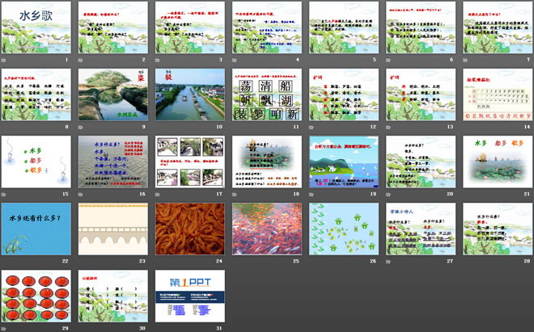Select slide 25 red fish photo

(x=267, y=229)
